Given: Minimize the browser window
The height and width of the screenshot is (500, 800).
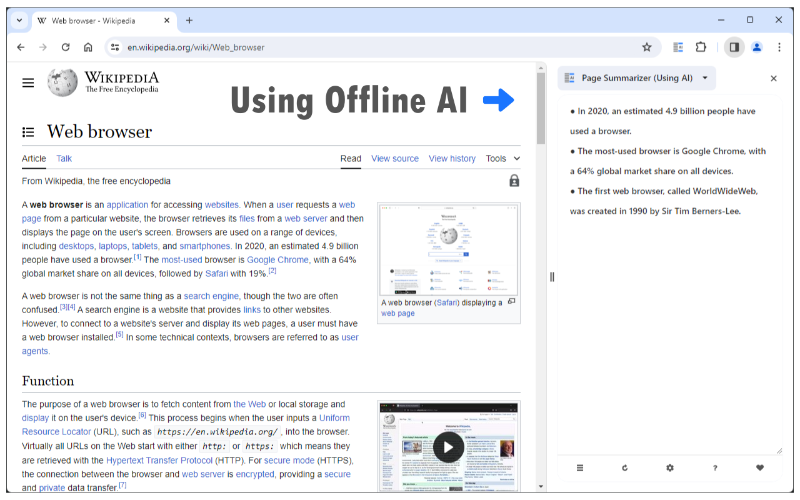Looking at the screenshot, I should tap(722, 20).
